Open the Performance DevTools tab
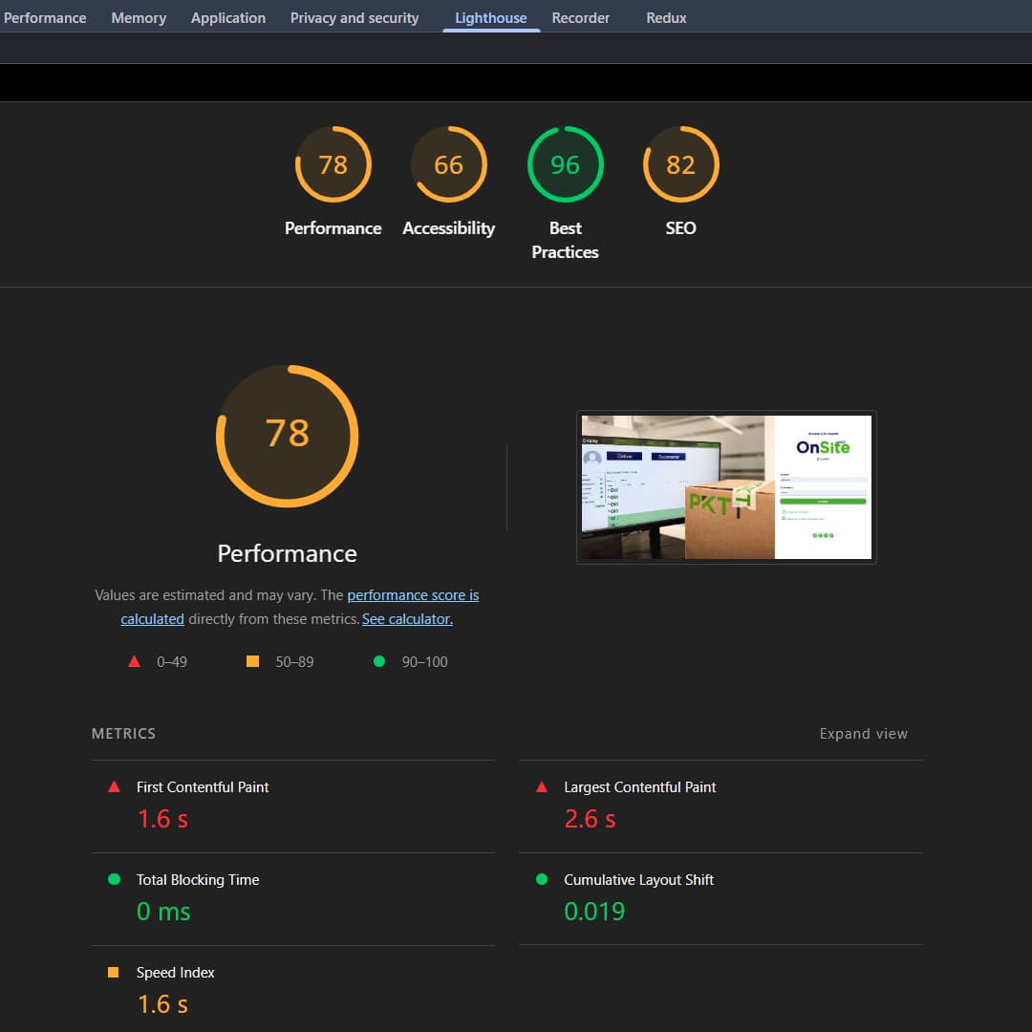 (45, 18)
